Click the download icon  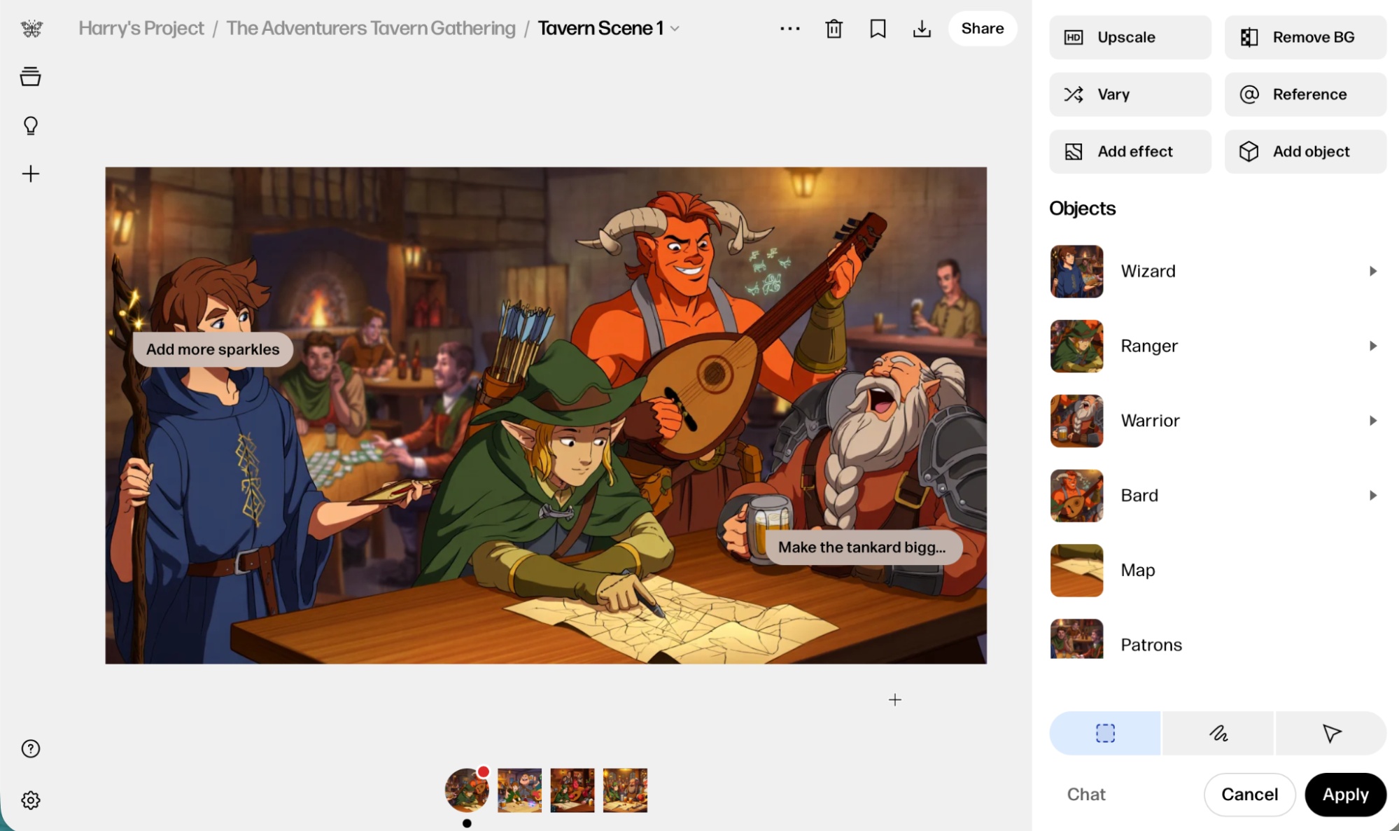[x=922, y=29]
